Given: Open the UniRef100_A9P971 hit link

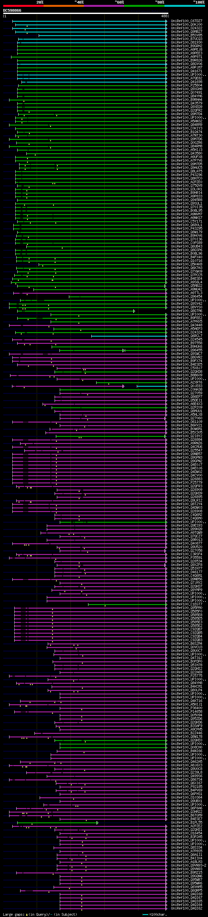Looking at the screenshot, I should pyautogui.click(x=187, y=57).
